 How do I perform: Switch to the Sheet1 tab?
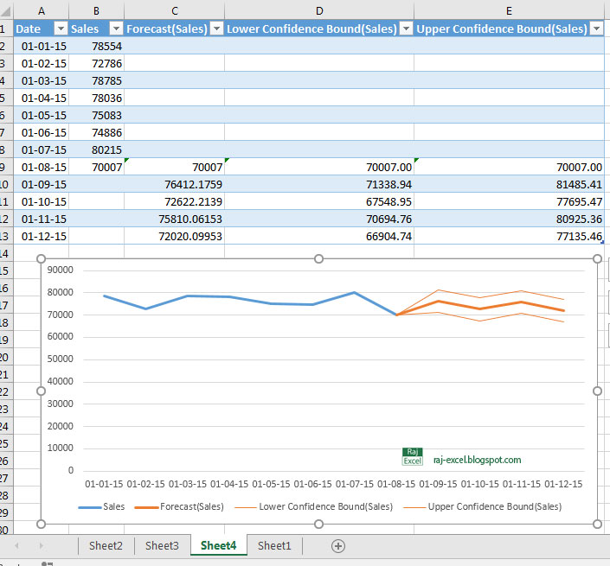274,546
